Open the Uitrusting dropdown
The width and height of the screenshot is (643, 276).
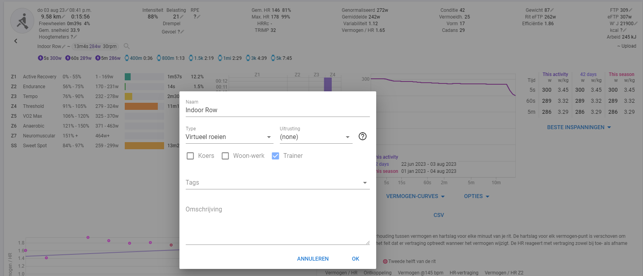pyautogui.click(x=316, y=137)
